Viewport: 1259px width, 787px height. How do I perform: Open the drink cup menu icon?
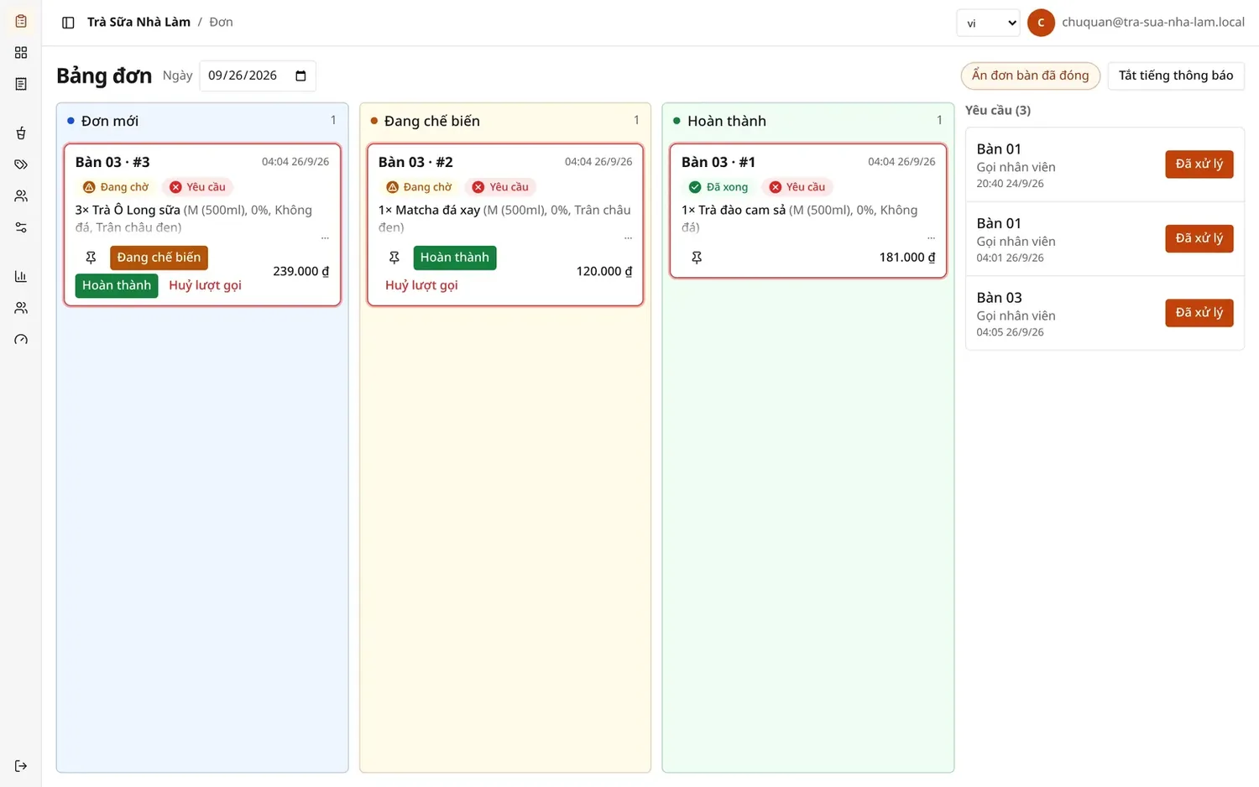[x=21, y=133]
